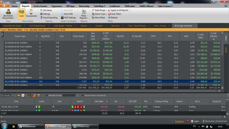The height and width of the screenshot is (129, 229).
Task: Click the orange bar chart icon
Action: [34, 95]
